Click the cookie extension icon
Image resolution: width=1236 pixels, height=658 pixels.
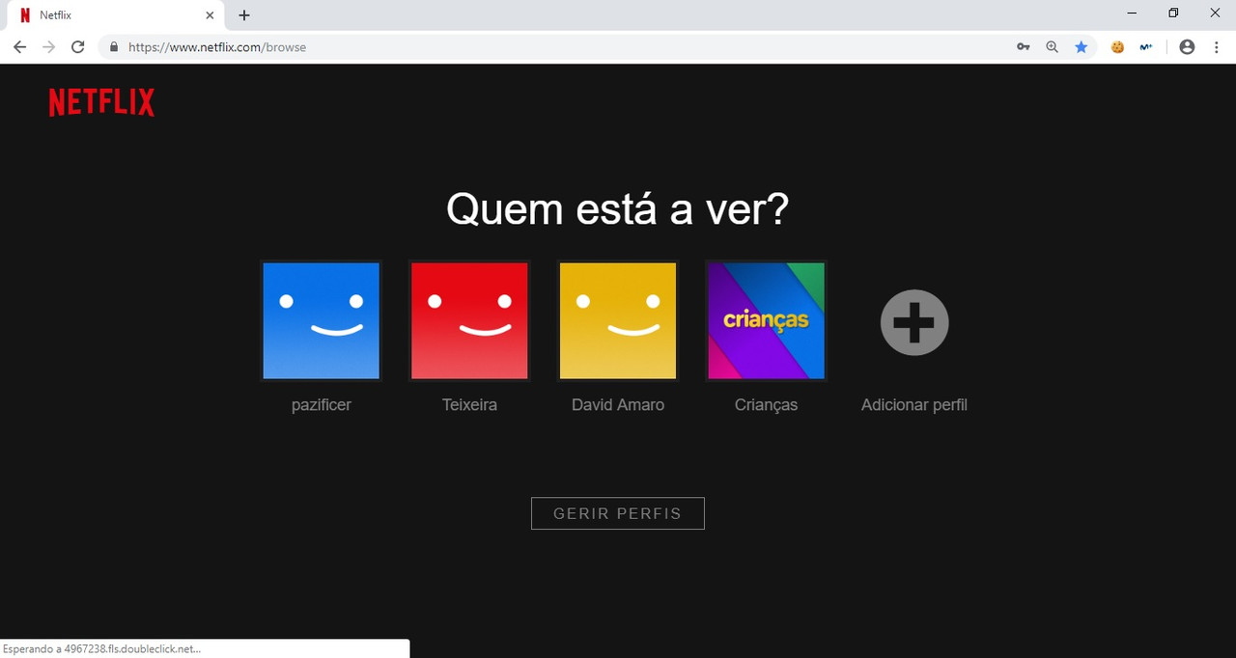point(1117,46)
